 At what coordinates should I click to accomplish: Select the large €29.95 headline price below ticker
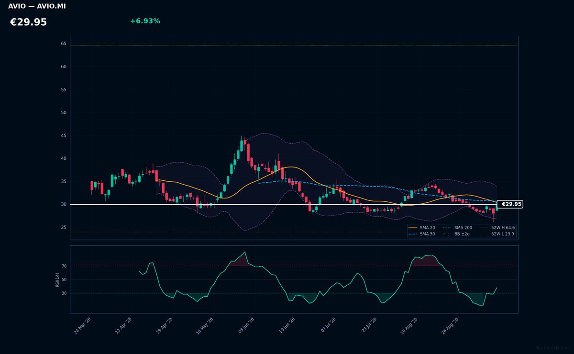(28, 22)
